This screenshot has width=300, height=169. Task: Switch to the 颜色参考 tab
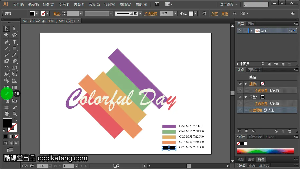pyautogui.click(x=255, y=137)
